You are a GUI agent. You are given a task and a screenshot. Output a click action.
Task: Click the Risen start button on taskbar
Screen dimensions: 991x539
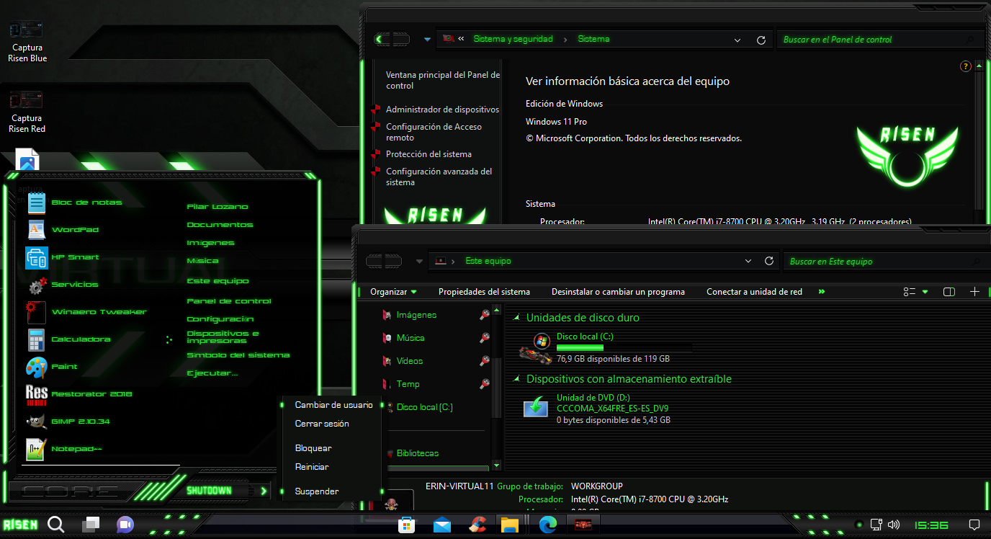[20, 525]
